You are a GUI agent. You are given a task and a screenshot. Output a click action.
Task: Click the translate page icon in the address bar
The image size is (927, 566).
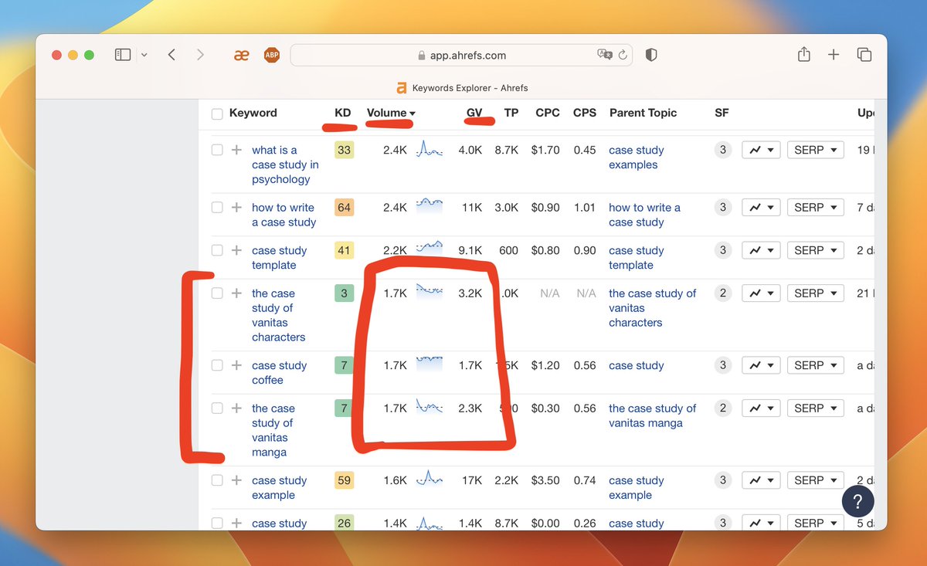605,55
